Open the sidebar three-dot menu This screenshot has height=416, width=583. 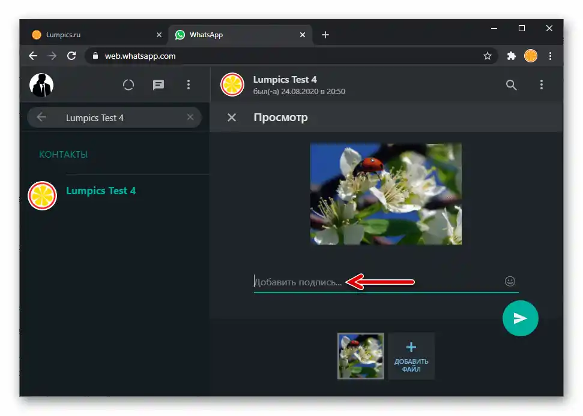189,85
